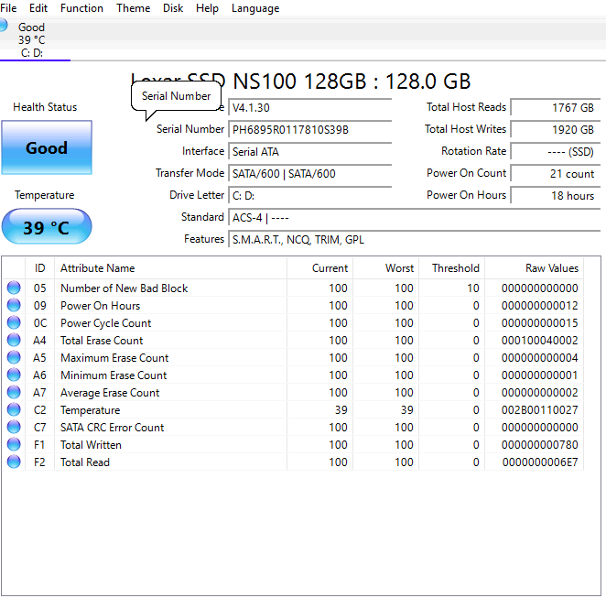The height and width of the screenshot is (598, 606).
Task: Click the Power On Count value 21 count
Action: (556, 174)
